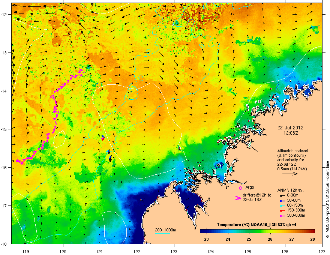Click the colorbar tick label 28

click(312, 239)
